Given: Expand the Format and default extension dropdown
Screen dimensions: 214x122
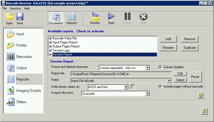Looking at the screenshot, I should coord(147,68).
